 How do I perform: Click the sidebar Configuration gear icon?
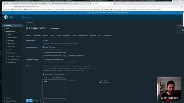pyautogui.click(x=7, y=62)
